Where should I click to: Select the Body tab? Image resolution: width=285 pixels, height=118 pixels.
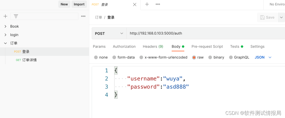pos(178,46)
